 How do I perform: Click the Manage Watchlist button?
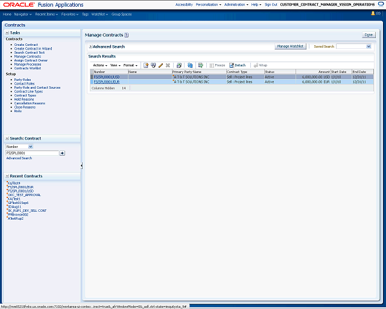pos(290,46)
